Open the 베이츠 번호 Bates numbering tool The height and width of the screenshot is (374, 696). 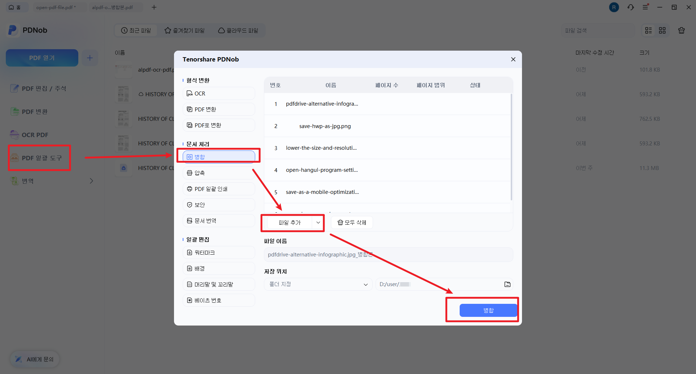(x=219, y=300)
